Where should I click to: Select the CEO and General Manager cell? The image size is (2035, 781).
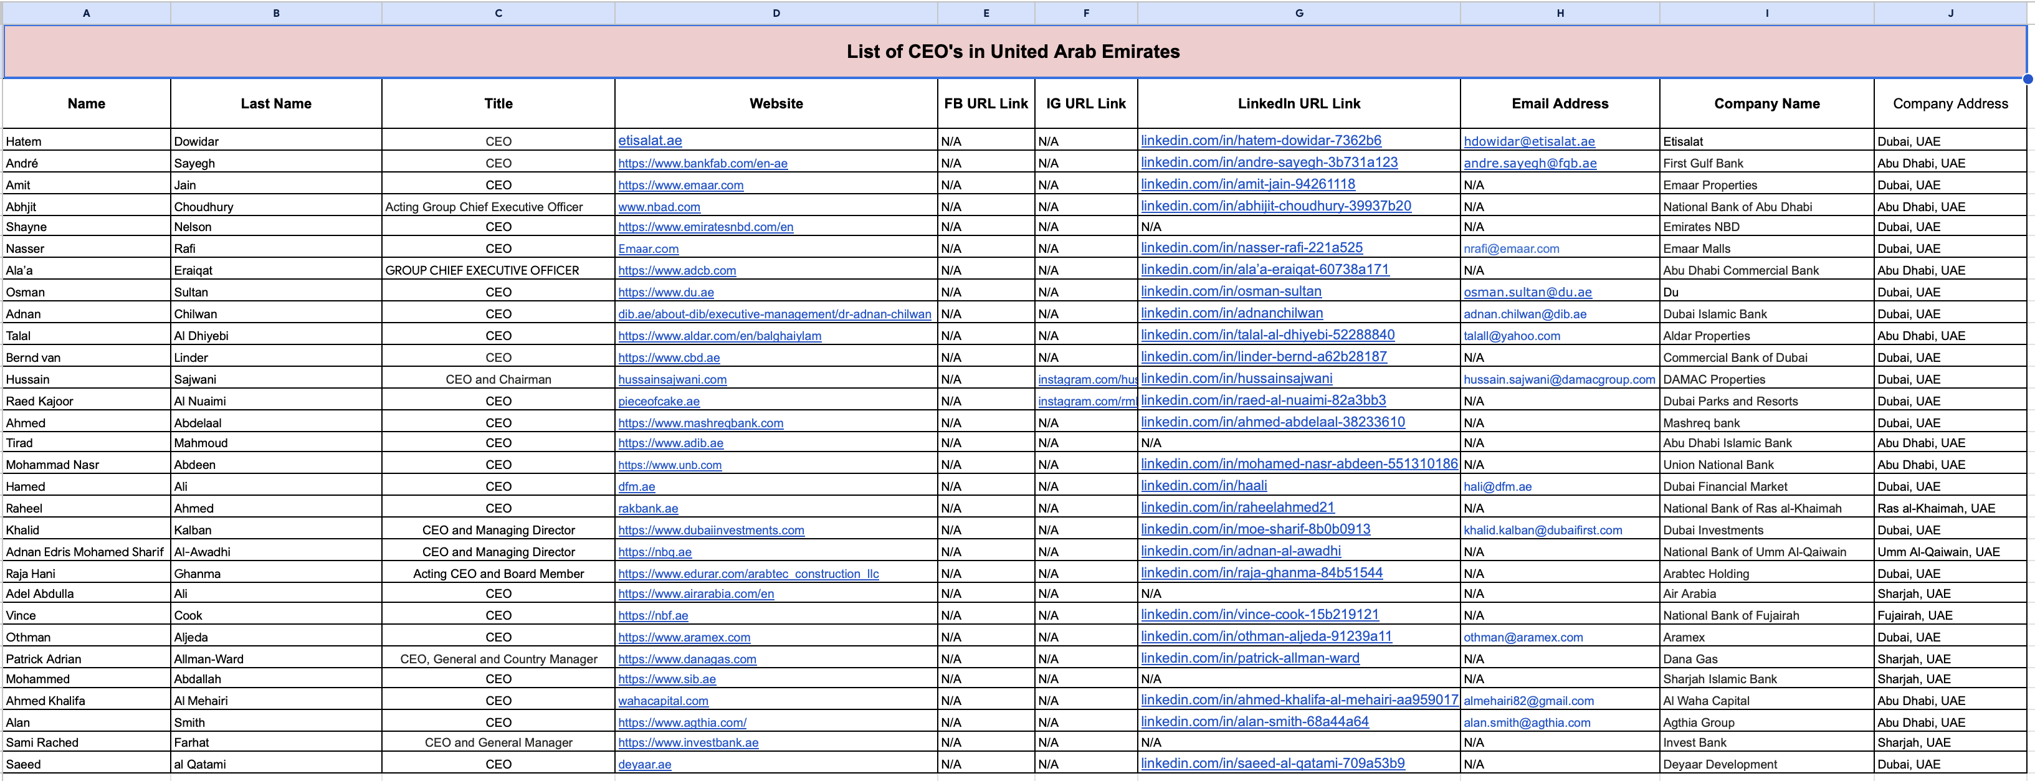coord(498,742)
